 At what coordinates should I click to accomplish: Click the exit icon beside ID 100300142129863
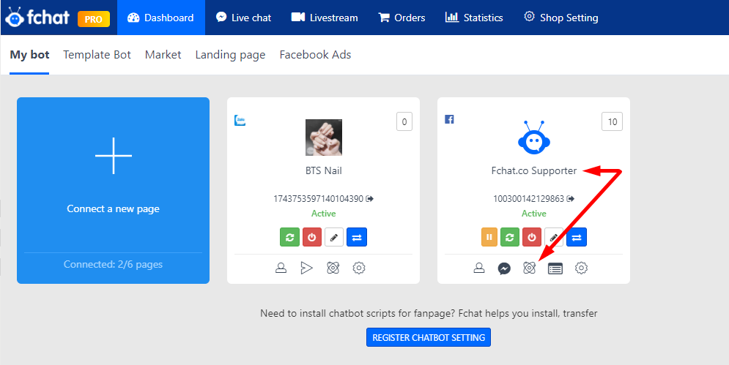pos(571,199)
